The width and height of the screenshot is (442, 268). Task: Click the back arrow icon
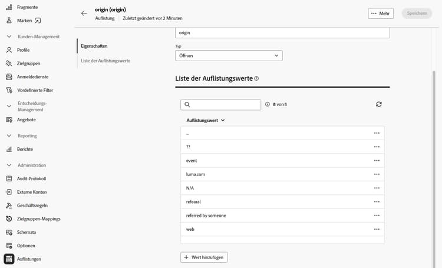point(84,13)
